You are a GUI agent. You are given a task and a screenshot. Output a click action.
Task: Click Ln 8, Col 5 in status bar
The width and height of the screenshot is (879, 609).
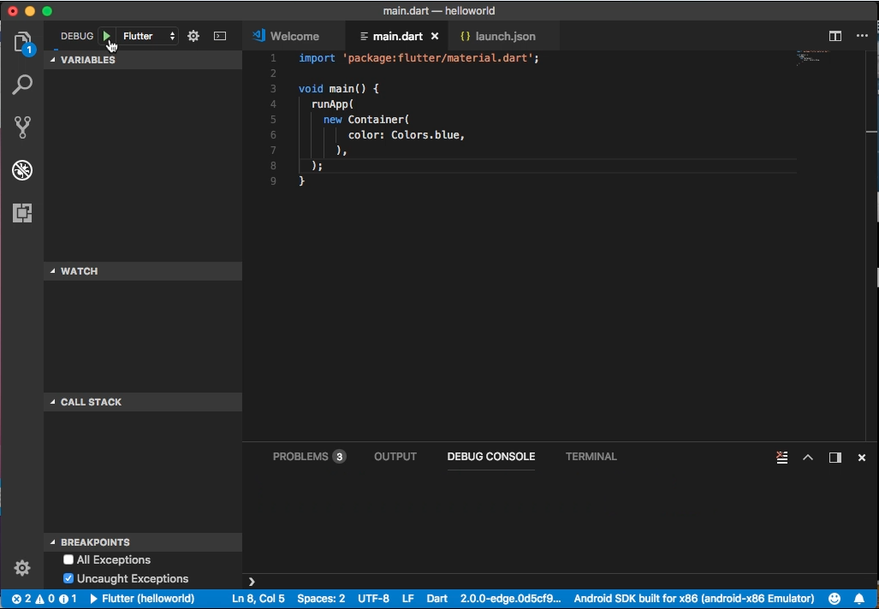point(258,599)
